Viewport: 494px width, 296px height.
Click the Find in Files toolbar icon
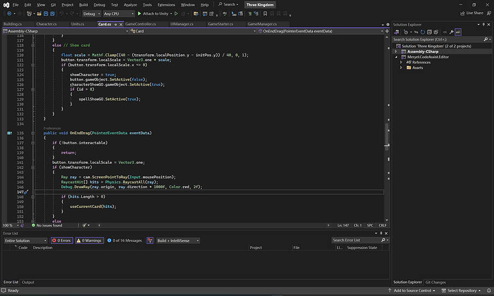[195, 14]
